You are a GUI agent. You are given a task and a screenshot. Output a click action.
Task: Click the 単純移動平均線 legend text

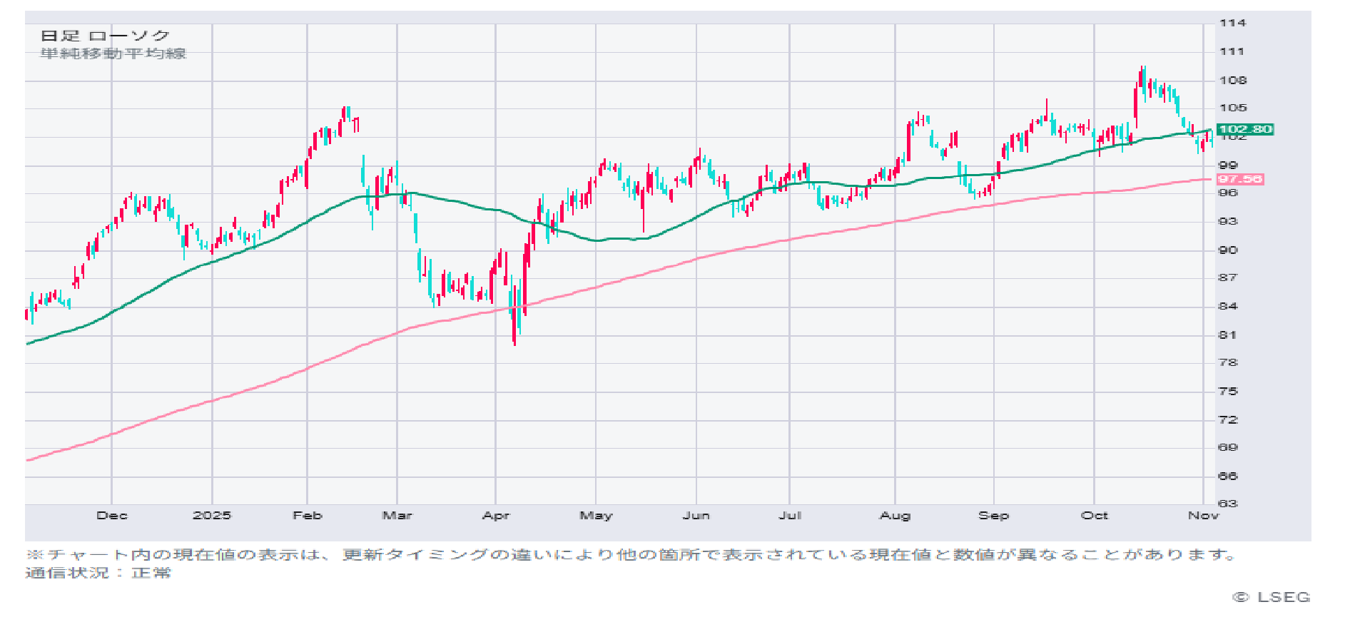click(113, 53)
